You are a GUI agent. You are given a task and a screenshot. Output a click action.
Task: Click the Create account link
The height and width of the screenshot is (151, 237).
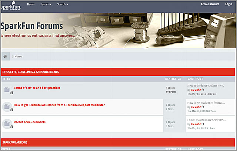pyautogui.click(x=210, y=4)
